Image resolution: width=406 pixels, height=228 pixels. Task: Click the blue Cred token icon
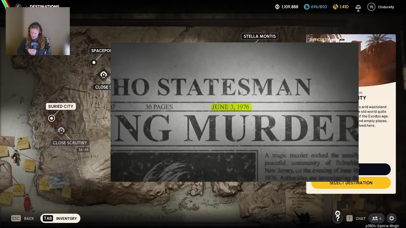click(x=306, y=7)
